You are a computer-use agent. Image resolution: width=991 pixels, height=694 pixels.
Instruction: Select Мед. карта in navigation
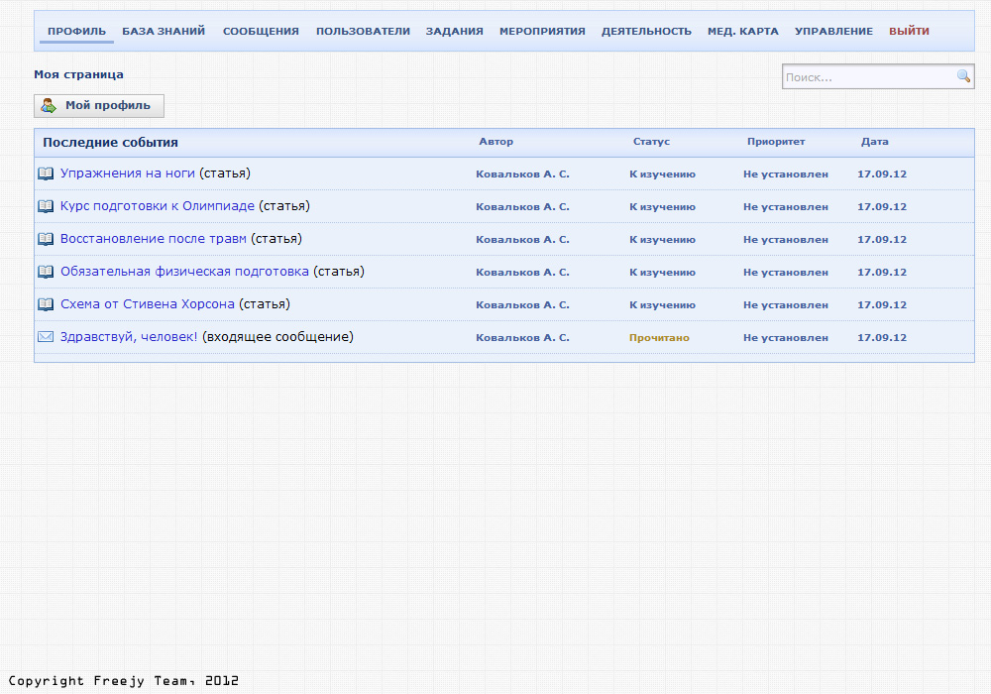click(x=743, y=32)
